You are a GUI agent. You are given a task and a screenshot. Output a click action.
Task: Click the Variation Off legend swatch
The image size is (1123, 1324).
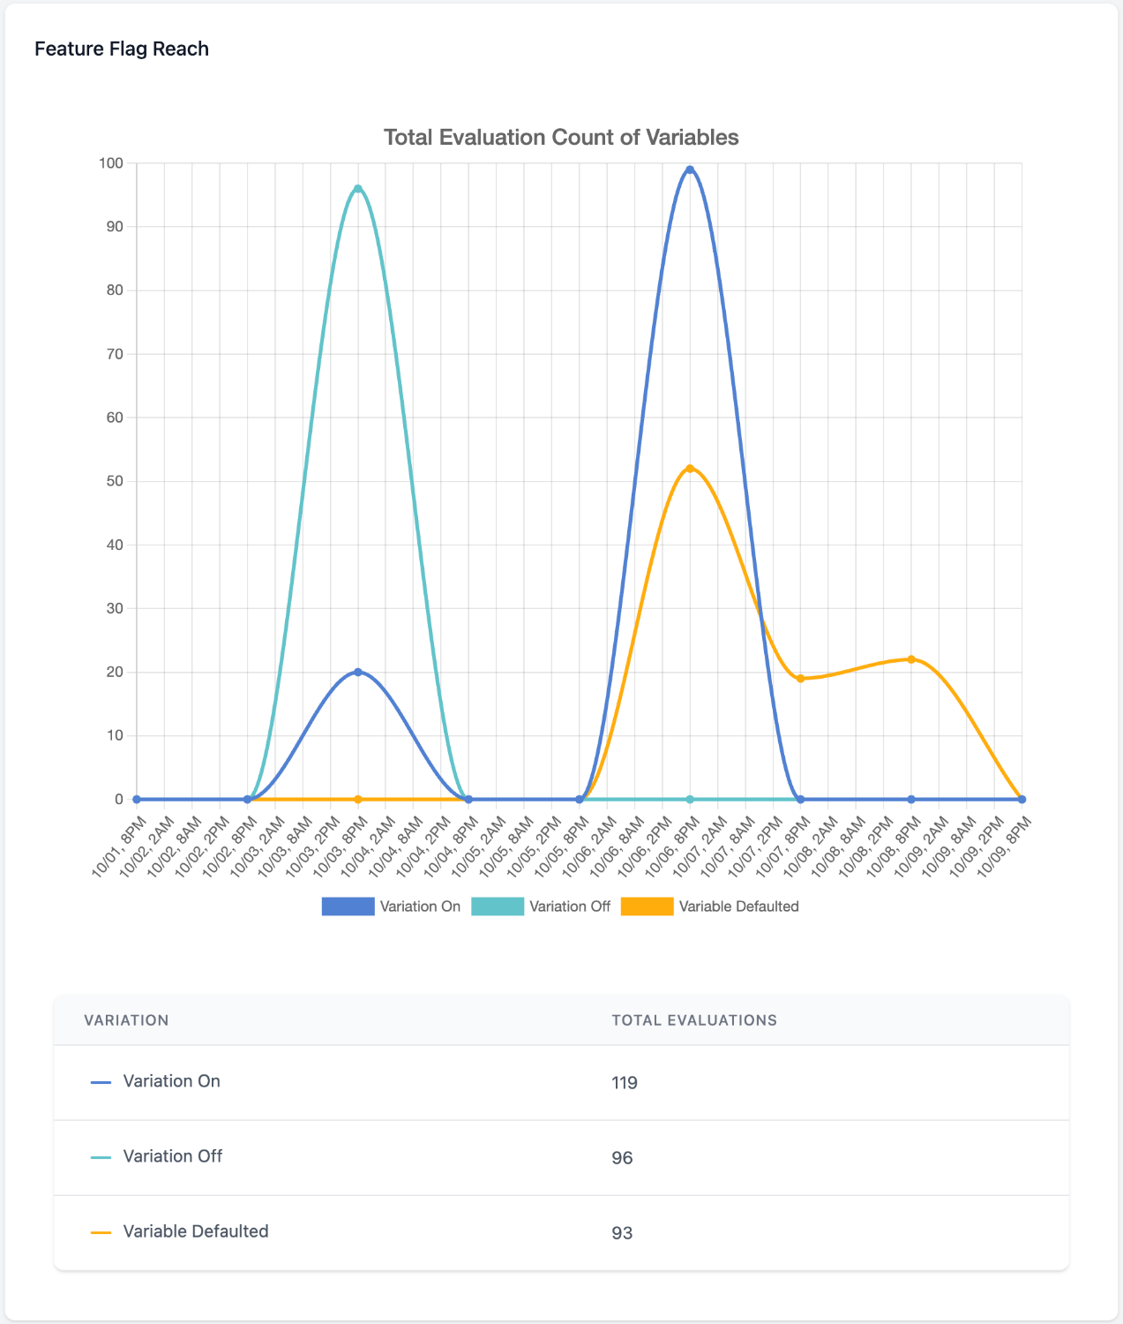click(x=497, y=906)
